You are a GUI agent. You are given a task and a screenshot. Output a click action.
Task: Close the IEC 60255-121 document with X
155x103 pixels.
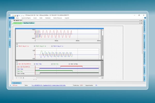(142, 21)
